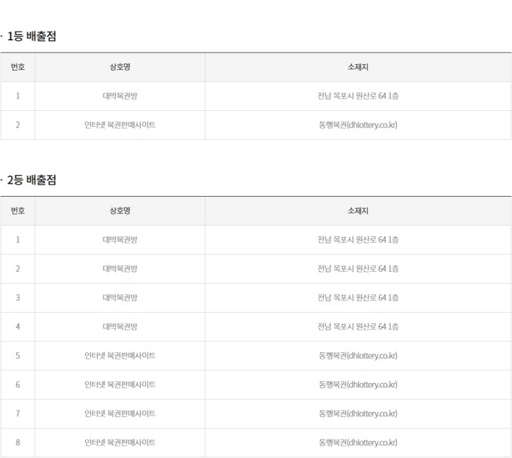Select the address cell in row 3 of the 2등 table
Image resolution: width=512 pixels, height=458 pixels.
tap(358, 298)
